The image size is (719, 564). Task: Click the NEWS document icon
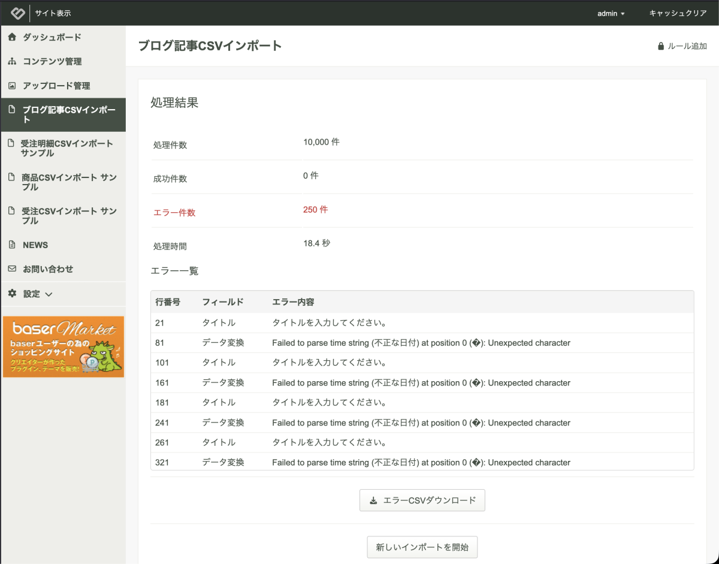[12, 245]
